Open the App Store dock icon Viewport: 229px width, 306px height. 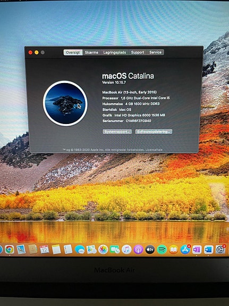click(x=185, y=250)
